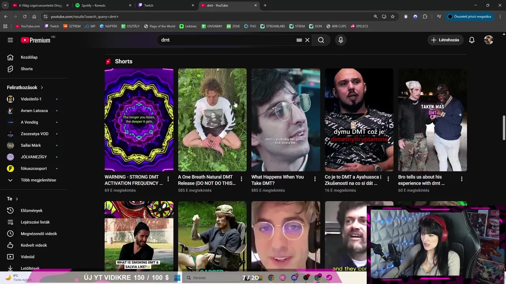Click the page vertical scrollbar thumb

click(504, 127)
